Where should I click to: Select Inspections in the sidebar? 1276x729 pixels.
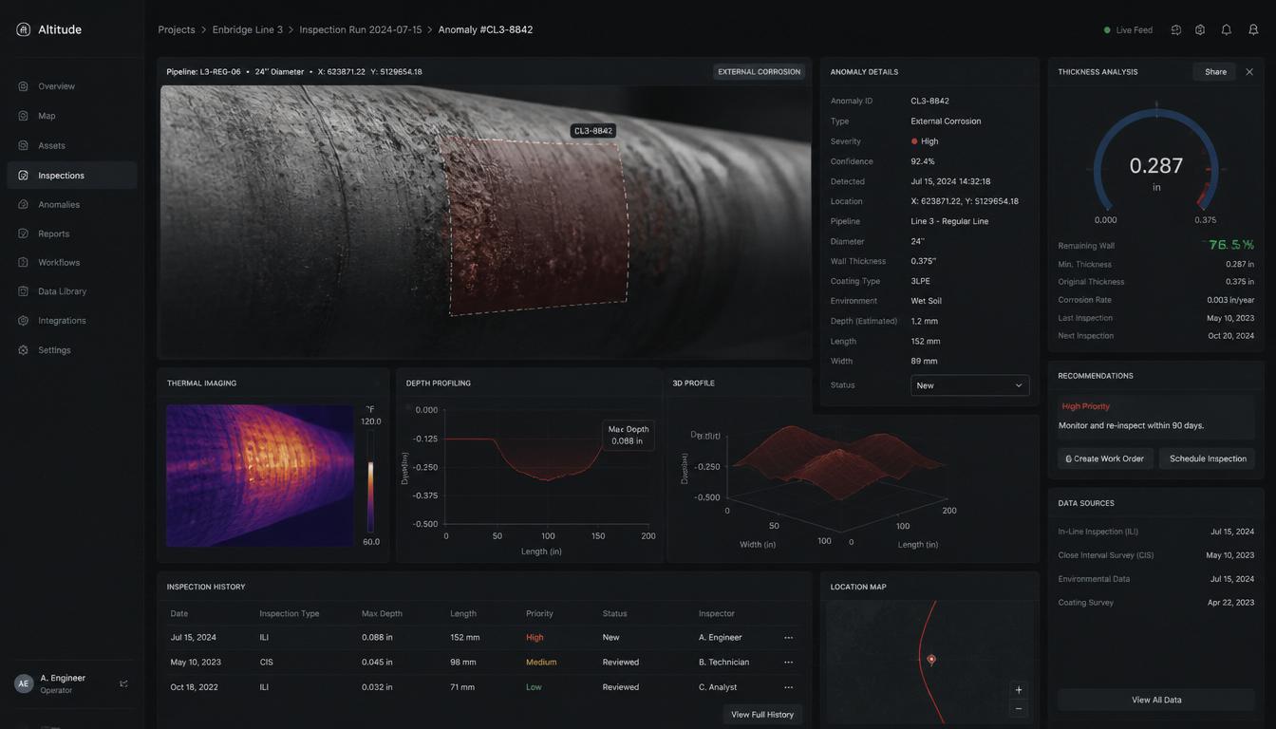pos(72,176)
